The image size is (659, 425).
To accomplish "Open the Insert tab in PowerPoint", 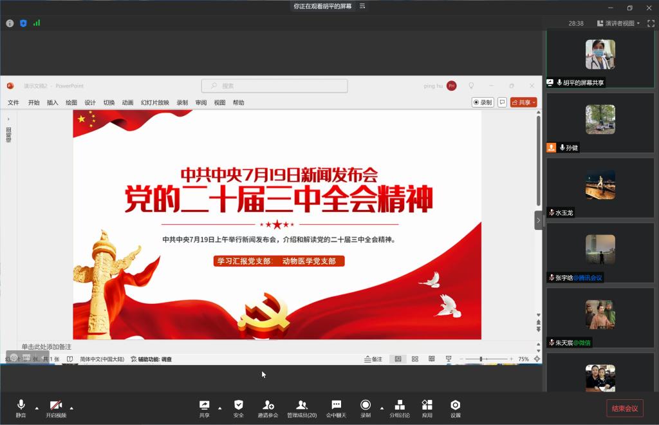I will (52, 102).
